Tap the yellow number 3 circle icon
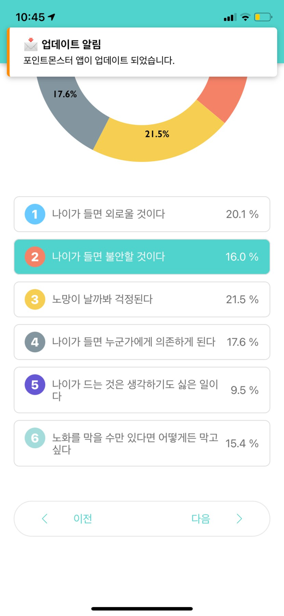 [x=35, y=299]
